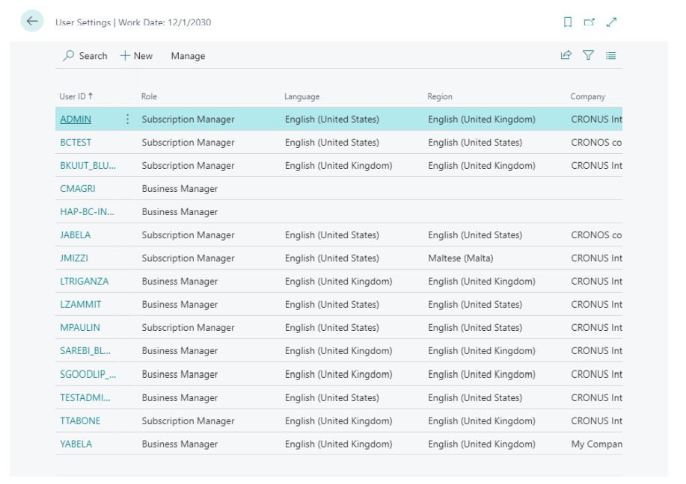Open the BKUIJT_BLU... user link
Image resolution: width=686 pixels, height=484 pixels.
click(x=88, y=166)
